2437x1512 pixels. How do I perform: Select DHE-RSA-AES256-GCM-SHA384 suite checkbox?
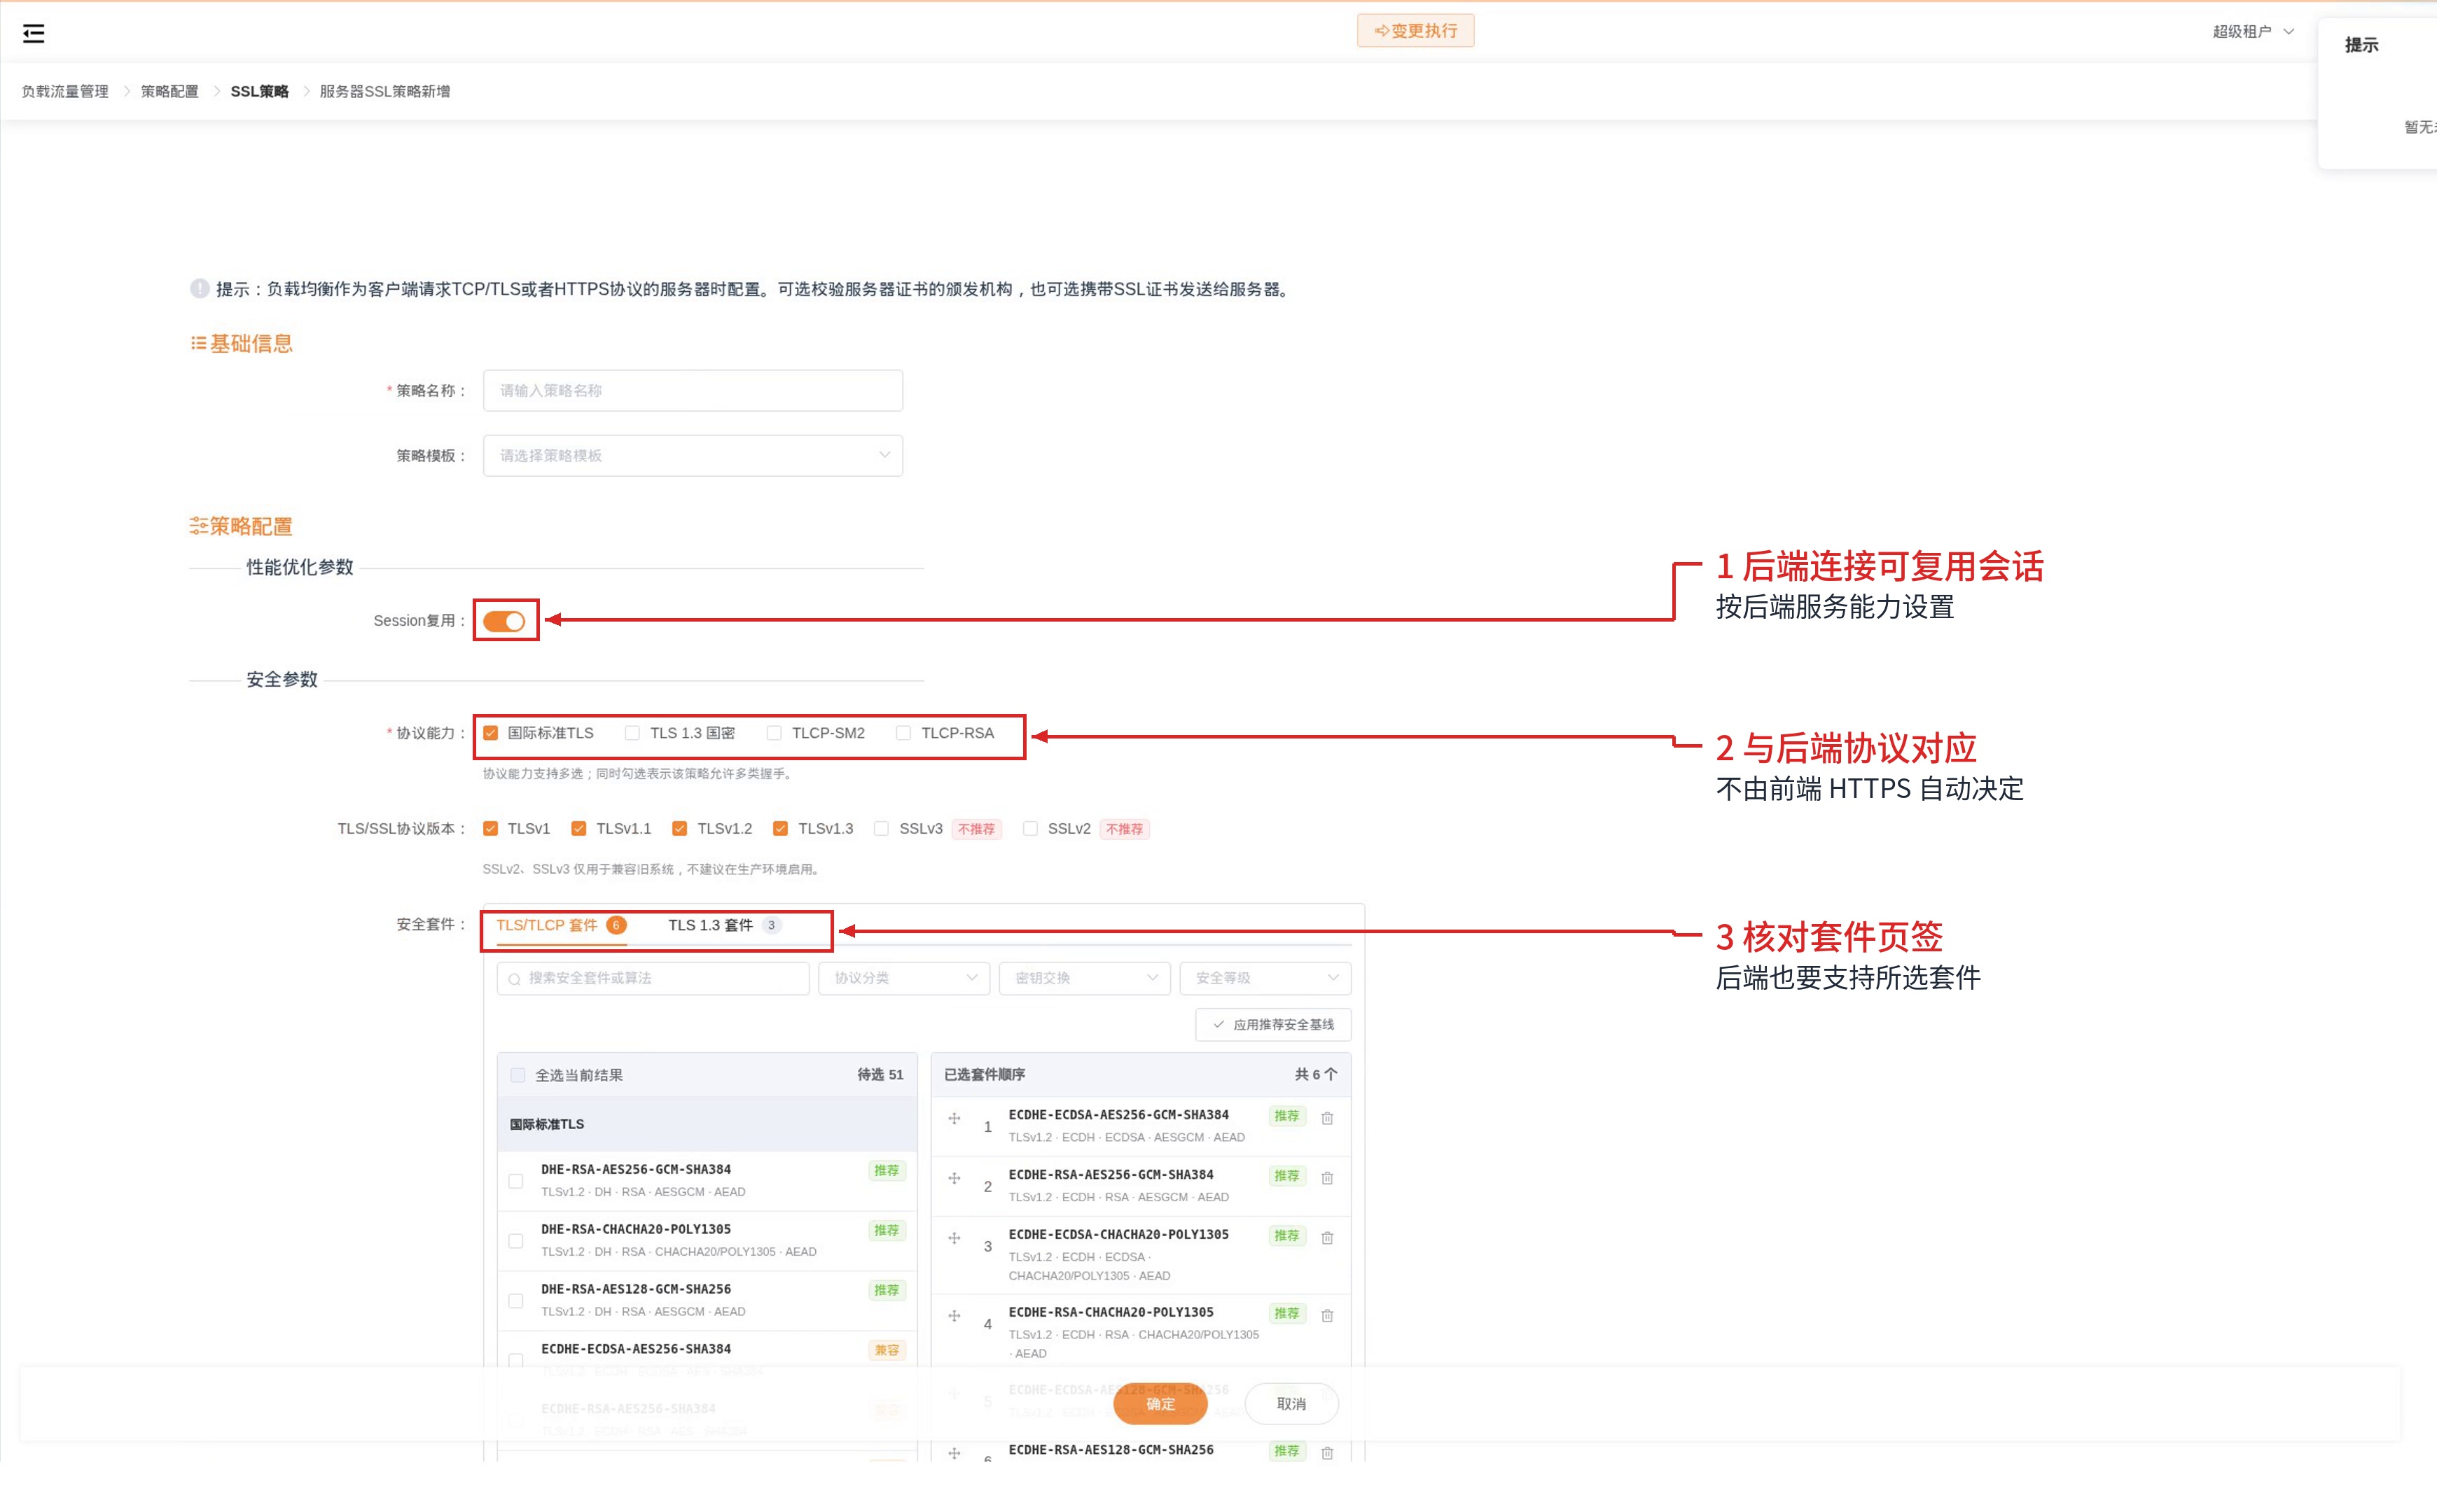click(x=516, y=1181)
